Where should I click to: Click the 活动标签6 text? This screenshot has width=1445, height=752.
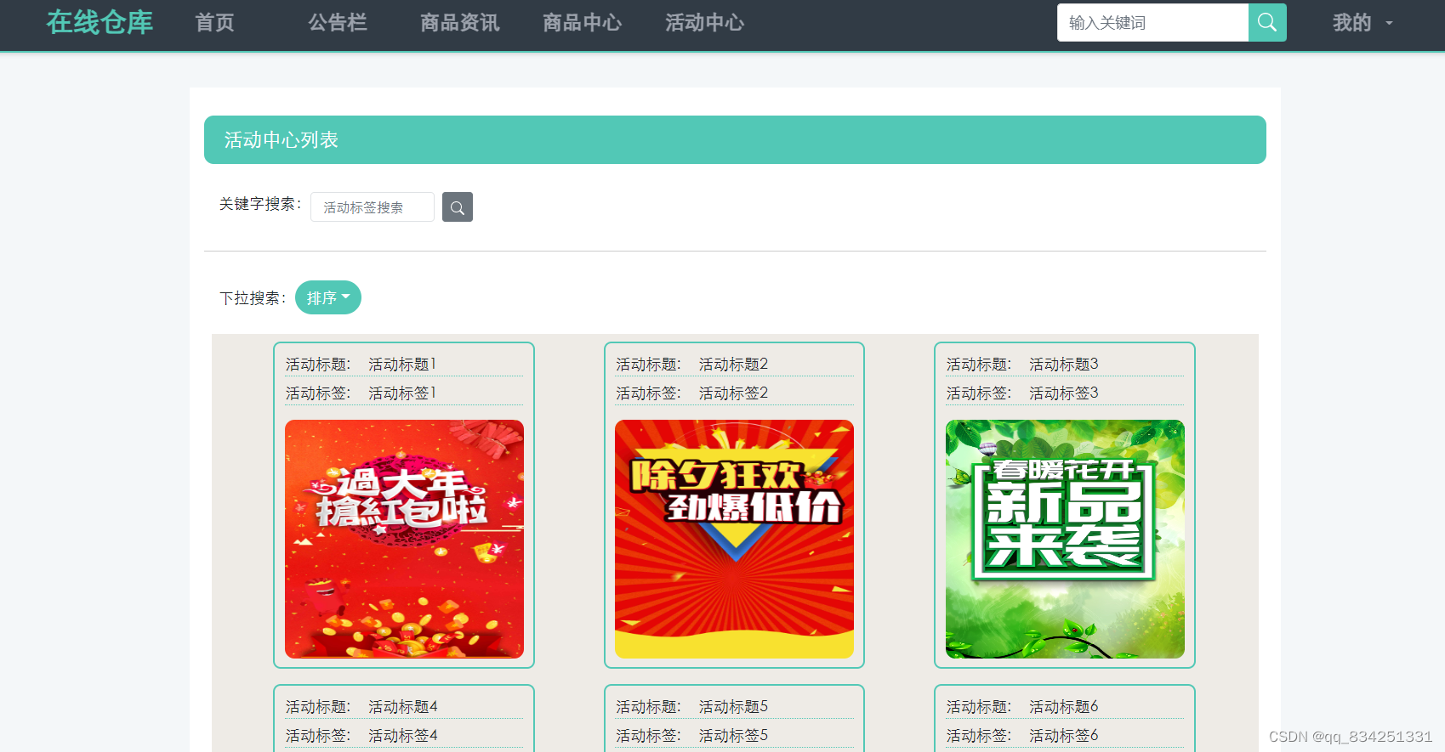click(1064, 736)
